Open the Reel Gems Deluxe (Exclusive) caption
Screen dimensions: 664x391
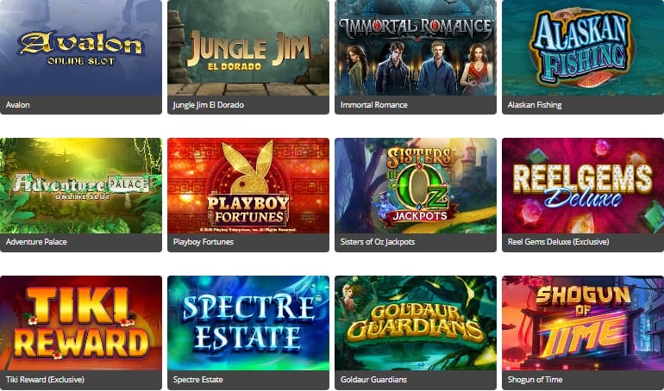(558, 242)
